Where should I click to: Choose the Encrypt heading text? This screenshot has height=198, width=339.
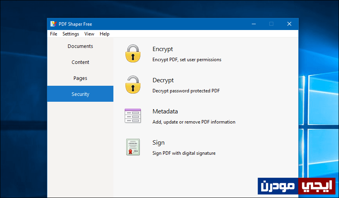[x=163, y=49]
